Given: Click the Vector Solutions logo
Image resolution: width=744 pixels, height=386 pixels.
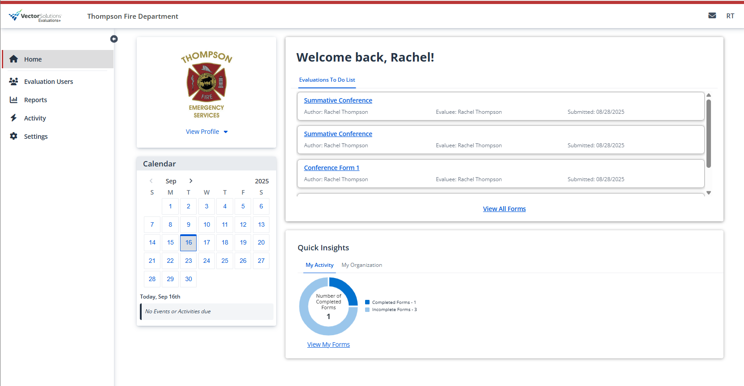Looking at the screenshot, I should [x=35, y=16].
